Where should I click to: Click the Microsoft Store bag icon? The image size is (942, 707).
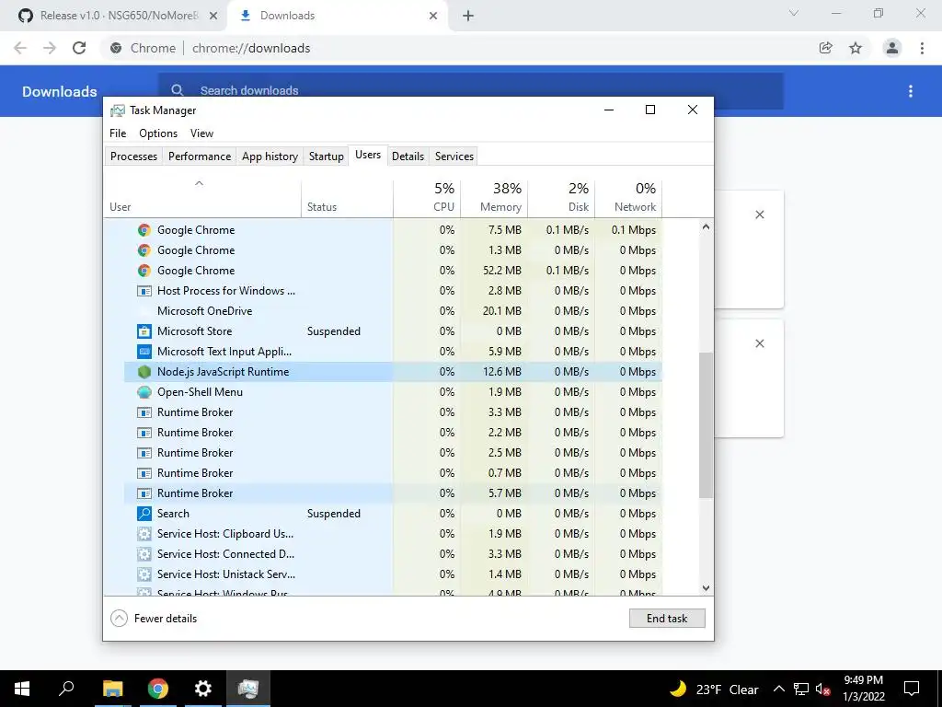(144, 331)
